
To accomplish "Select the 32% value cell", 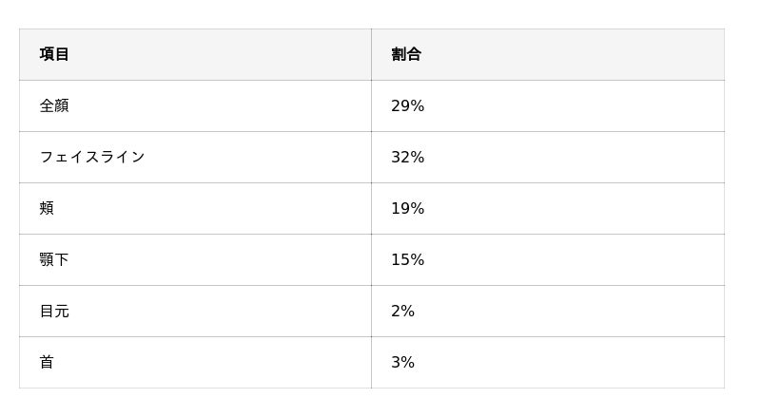I will click(x=407, y=157).
